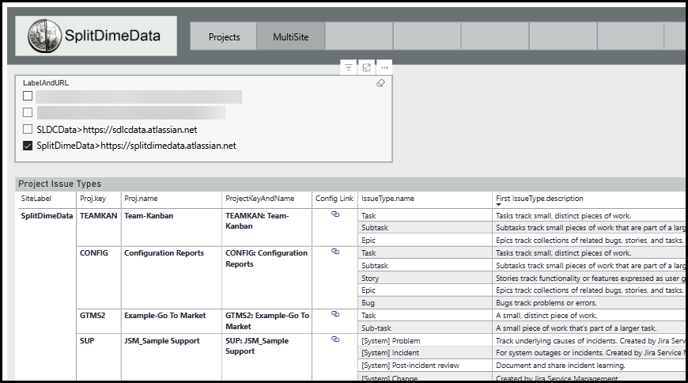Click the Example-Go To Market project name
The image size is (688, 383).
pos(165,316)
